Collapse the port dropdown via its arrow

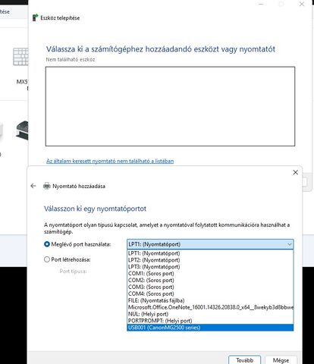[x=290, y=244]
